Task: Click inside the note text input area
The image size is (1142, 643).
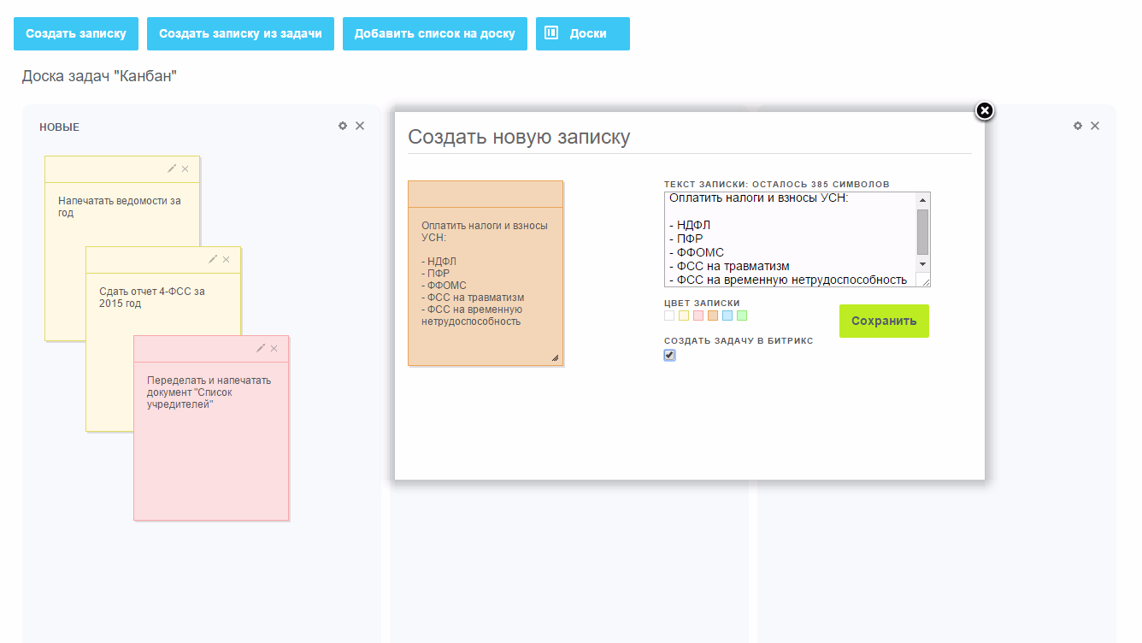Action: 791,239
